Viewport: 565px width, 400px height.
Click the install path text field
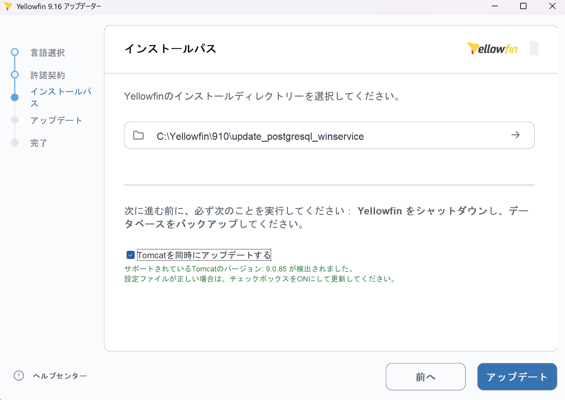tap(329, 135)
